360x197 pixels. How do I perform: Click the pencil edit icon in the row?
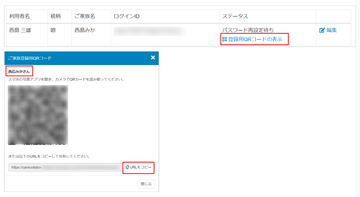[x=322, y=30]
